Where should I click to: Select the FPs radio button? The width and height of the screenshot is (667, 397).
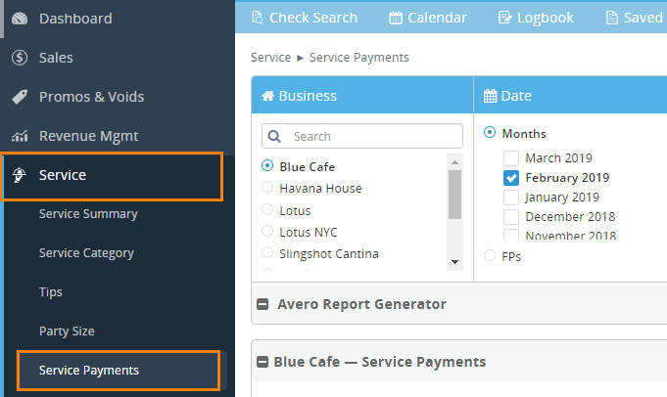(490, 256)
